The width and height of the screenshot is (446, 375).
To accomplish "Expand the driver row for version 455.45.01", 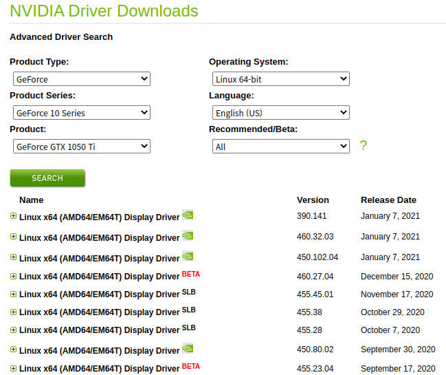I will (13, 294).
